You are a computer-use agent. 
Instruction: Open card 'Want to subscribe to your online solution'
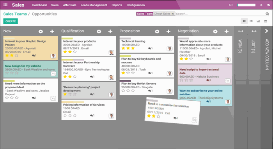(205, 96)
